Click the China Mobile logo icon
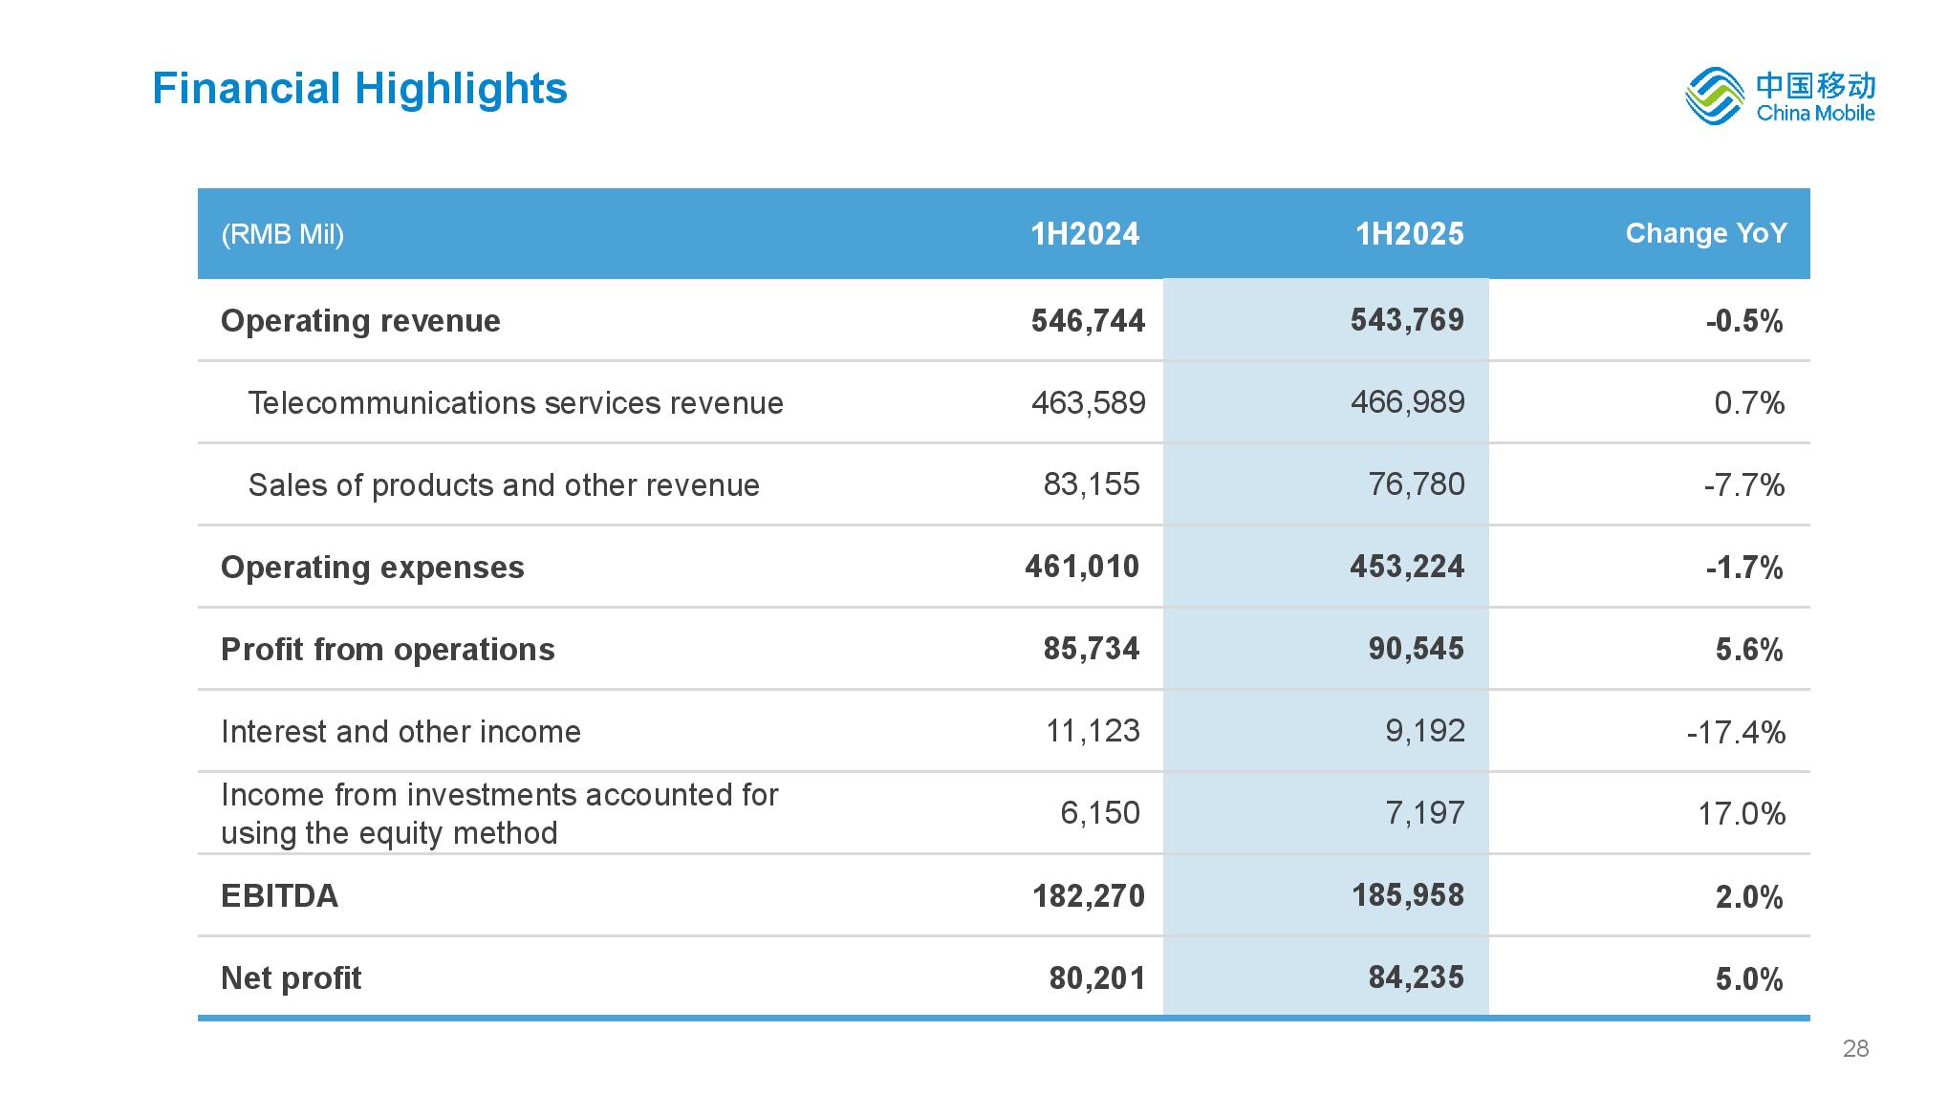The height and width of the screenshot is (1095, 1948). click(1714, 96)
